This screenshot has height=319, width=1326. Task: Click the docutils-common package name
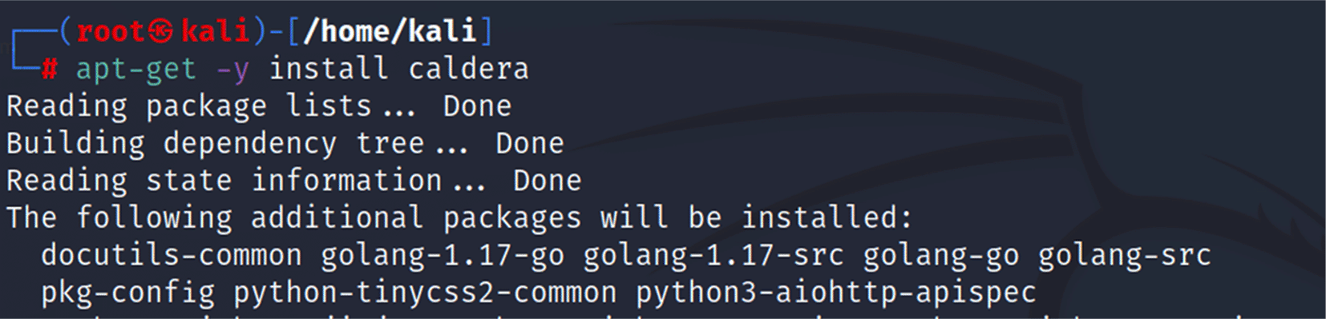pyautogui.click(x=172, y=256)
